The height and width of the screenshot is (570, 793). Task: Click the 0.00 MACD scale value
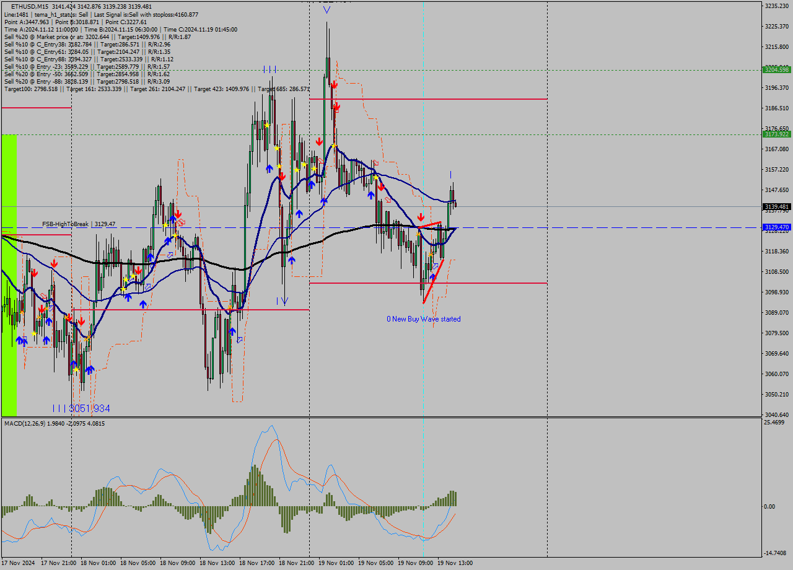click(x=769, y=506)
